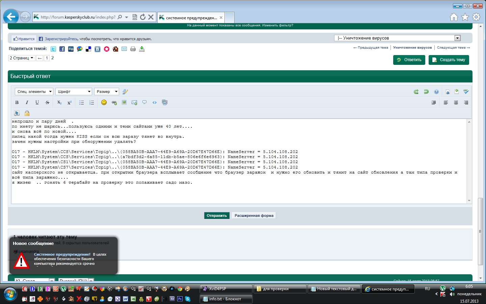Insert a quote with the speech bubble icon
This screenshot has height=304, width=486.
[144, 102]
